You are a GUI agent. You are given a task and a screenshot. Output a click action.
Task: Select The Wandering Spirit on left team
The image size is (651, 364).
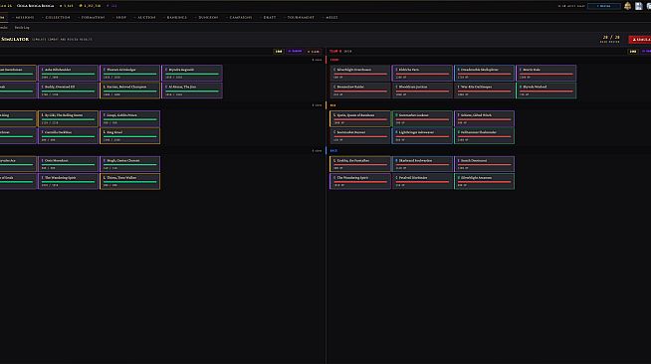[68, 181]
